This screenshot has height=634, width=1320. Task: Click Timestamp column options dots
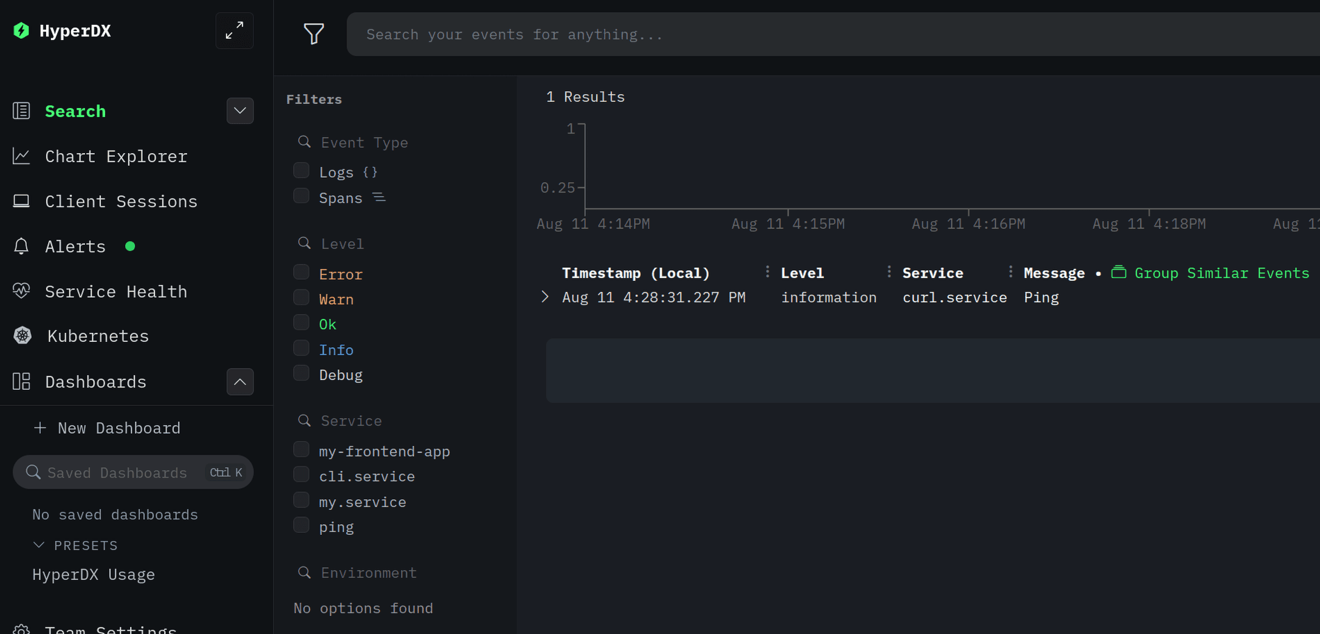[767, 272]
